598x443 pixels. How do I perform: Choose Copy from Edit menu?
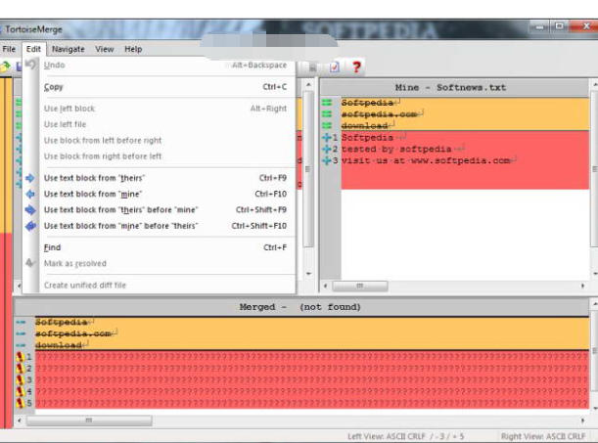tap(165, 87)
